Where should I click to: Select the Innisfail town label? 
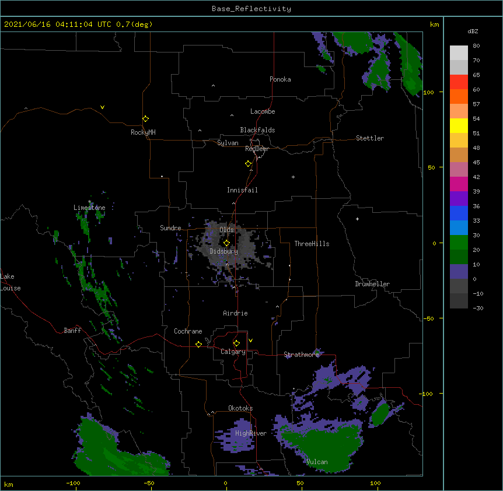tap(242, 190)
